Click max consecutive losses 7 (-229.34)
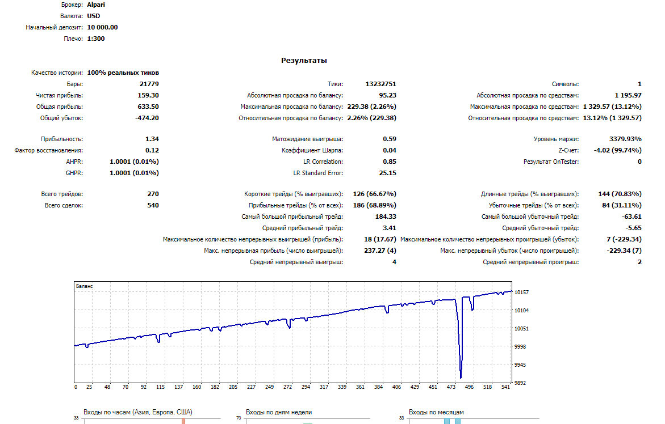The width and height of the screenshot is (665, 424). point(624,240)
